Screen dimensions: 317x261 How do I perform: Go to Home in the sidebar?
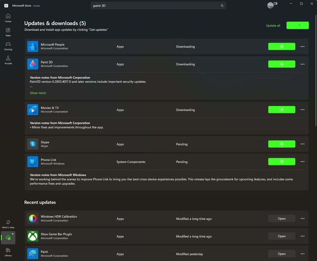pyautogui.click(x=8, y=18)
